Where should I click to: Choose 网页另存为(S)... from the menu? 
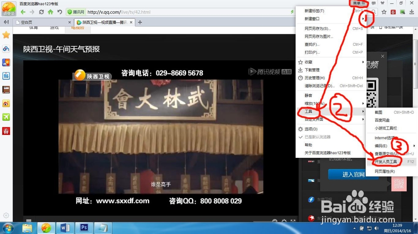click(331, 28)
